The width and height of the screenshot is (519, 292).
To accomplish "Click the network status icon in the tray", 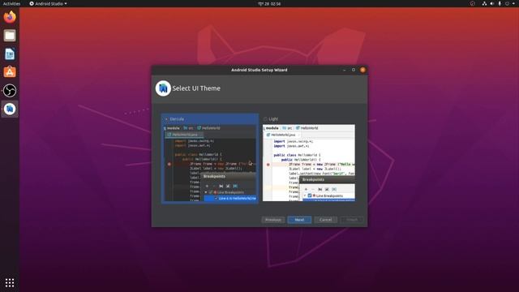I will (x=484, y=3).
